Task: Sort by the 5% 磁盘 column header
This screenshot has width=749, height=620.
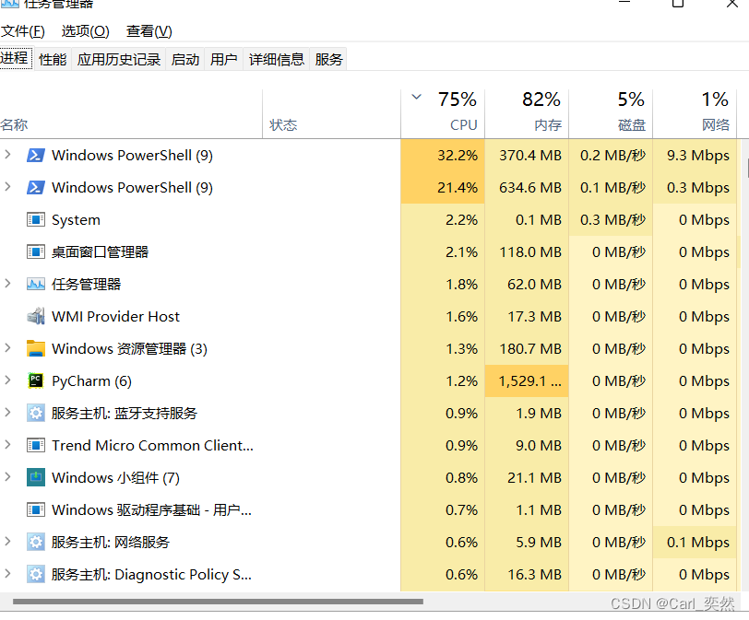Action: pyautogui.click(x=611, y=114)
